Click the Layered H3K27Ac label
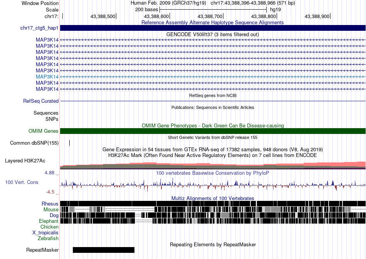 coord(25,160)
